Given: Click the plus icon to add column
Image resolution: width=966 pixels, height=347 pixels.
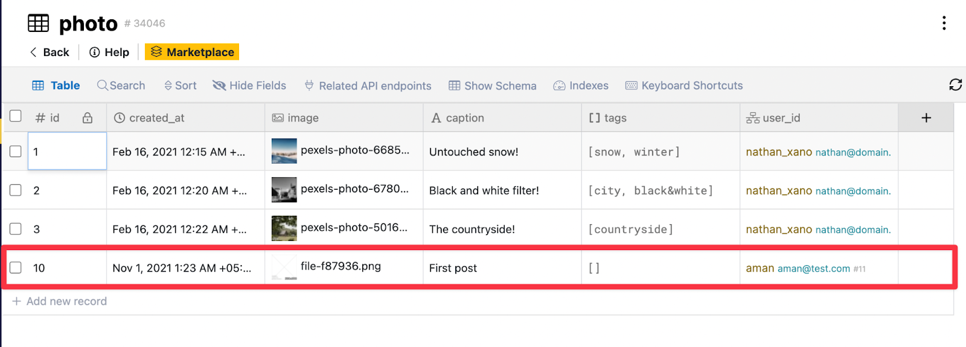Looking at the screenshot, I should 926,118.
